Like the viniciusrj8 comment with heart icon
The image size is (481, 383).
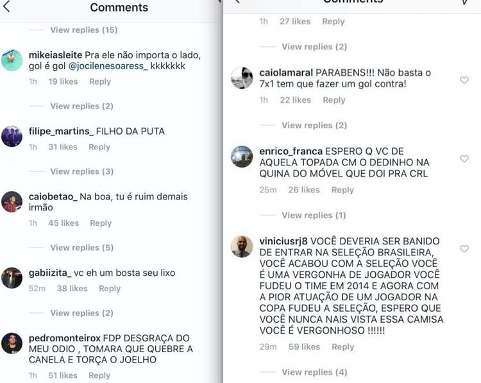(464, 248)
